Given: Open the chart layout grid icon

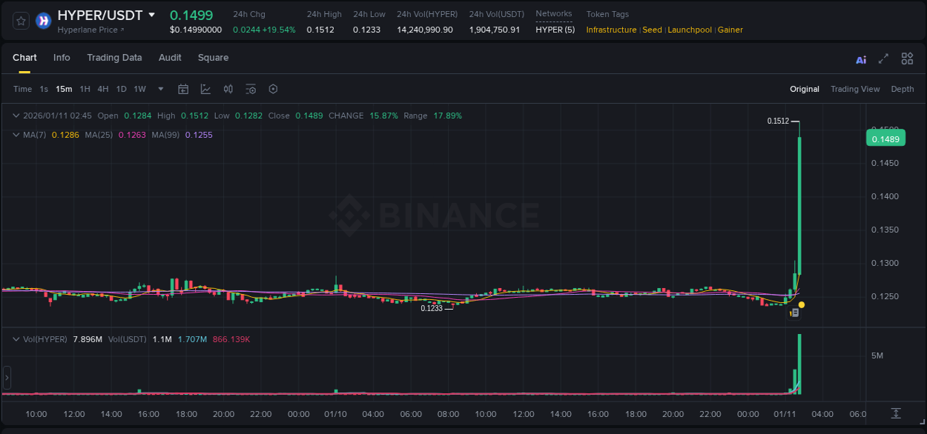Looking at the screenshot, I should pos(907,59).
